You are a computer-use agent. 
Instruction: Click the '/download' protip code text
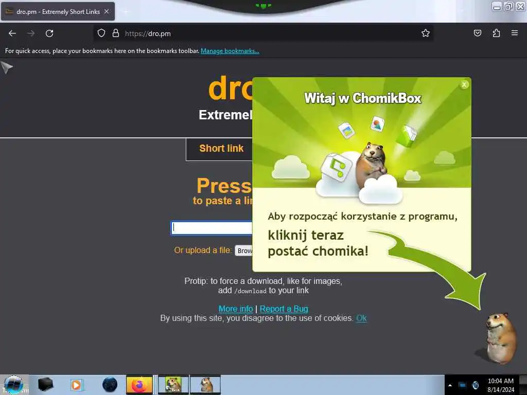[250, 291]
